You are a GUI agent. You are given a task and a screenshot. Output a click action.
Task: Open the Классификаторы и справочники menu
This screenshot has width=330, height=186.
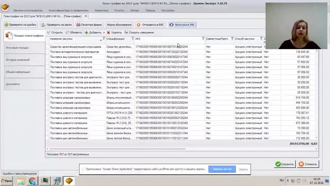[69, 10]
